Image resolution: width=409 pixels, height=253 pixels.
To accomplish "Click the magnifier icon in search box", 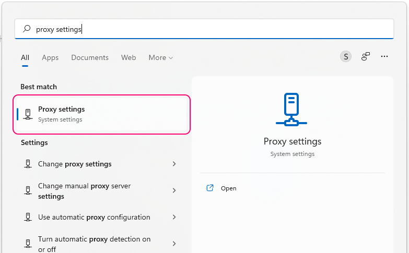I will 27,29.
